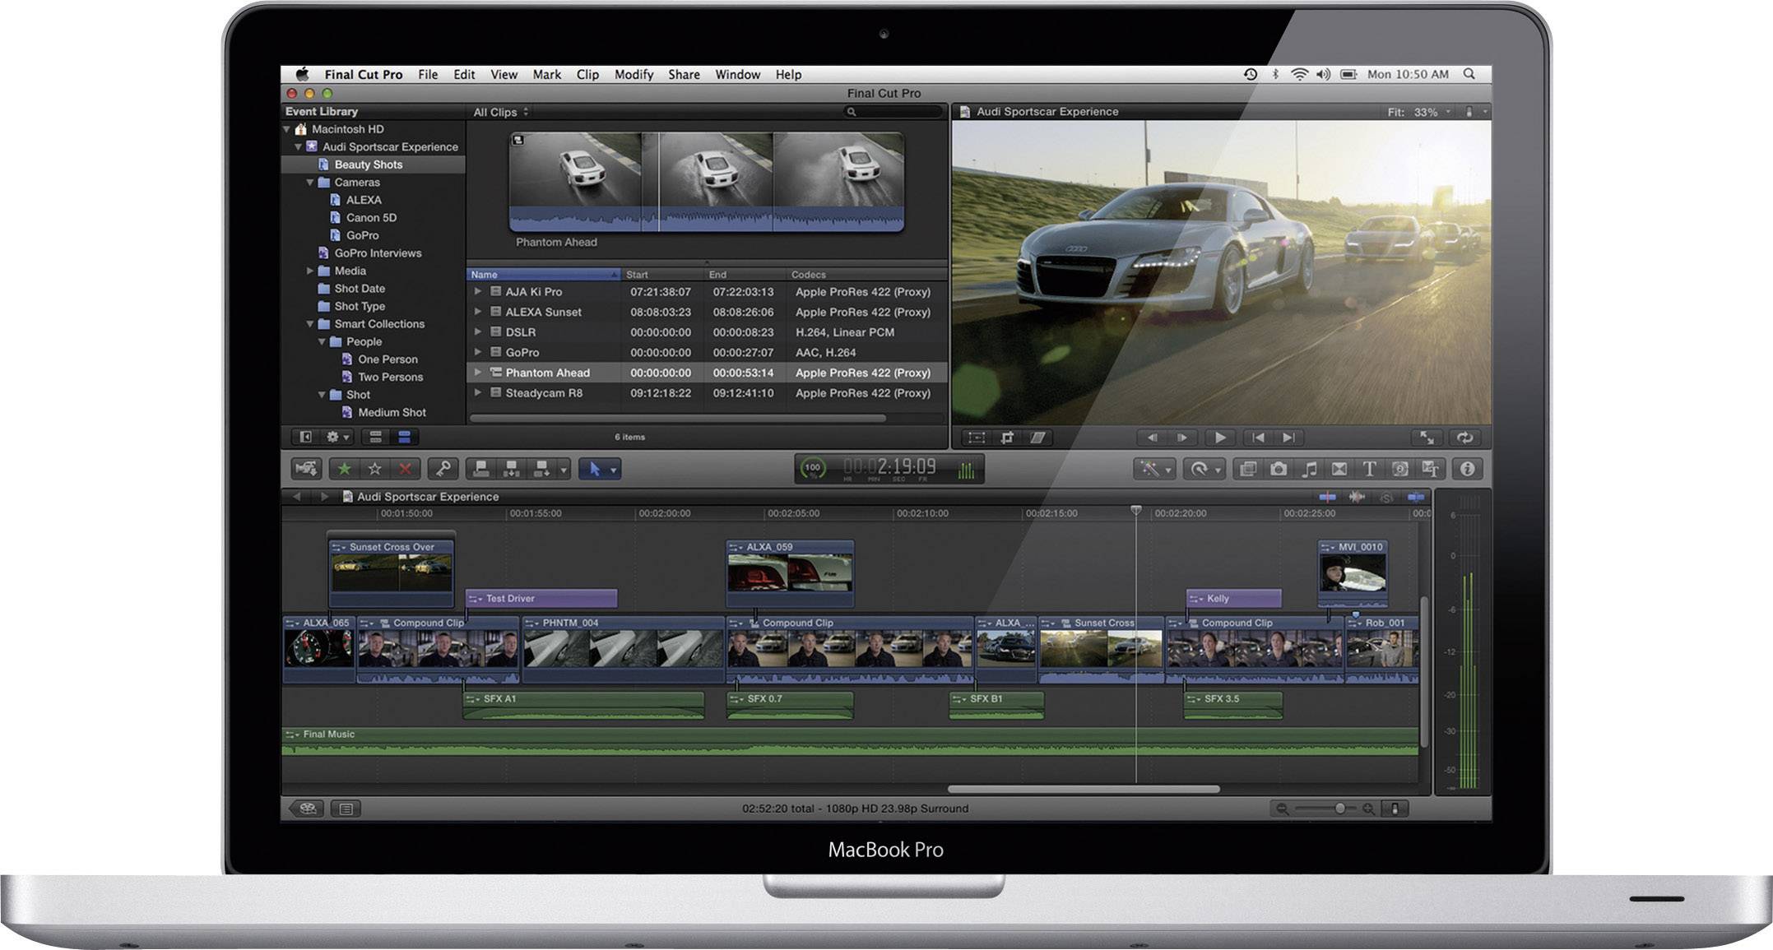Jump to next edit in viewer

[x=1288, y=438]
